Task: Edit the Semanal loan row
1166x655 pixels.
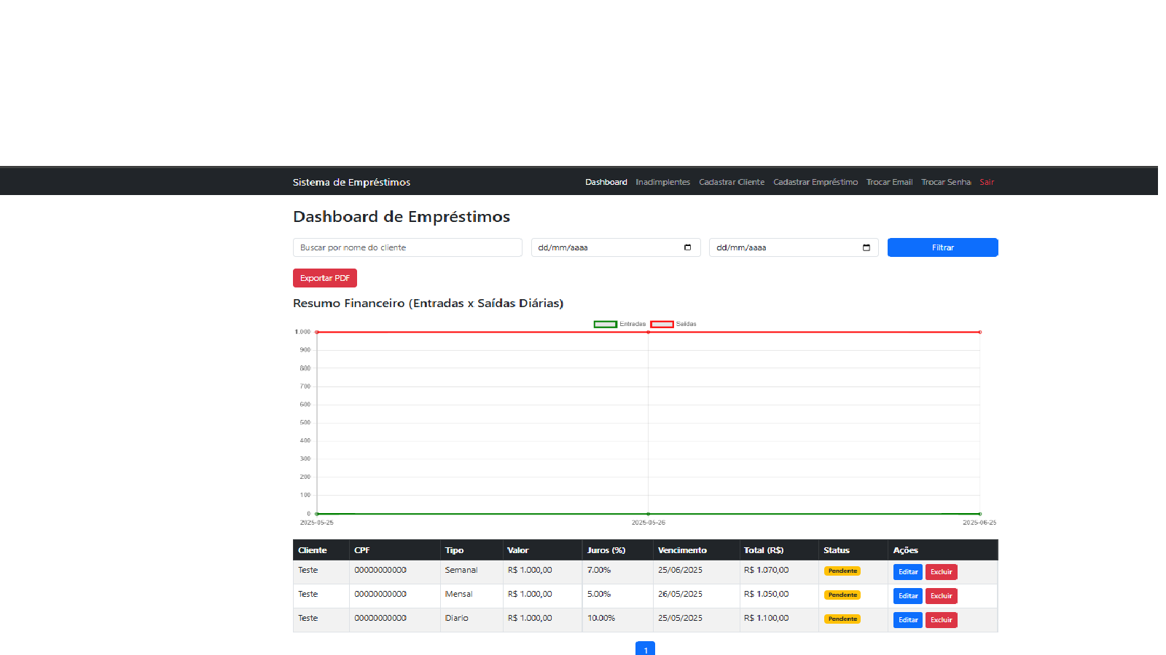Action: (x=907, y=572)
